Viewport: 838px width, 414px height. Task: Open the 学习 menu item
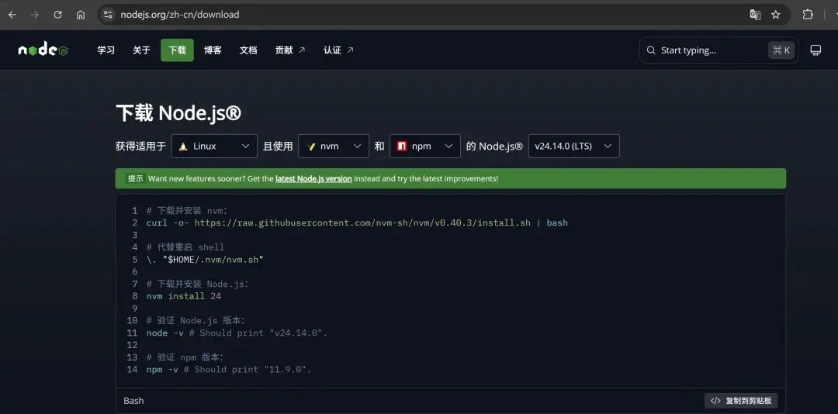click(106, 50)
